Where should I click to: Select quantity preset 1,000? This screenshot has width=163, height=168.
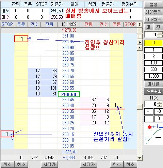pos(153,76)
